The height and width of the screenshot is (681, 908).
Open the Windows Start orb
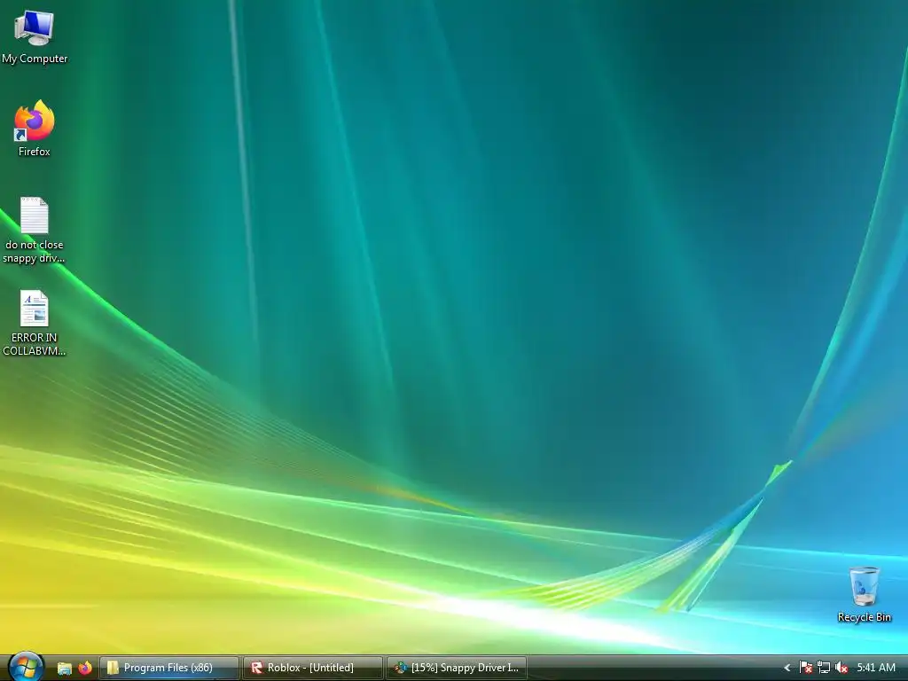(26, 667)
